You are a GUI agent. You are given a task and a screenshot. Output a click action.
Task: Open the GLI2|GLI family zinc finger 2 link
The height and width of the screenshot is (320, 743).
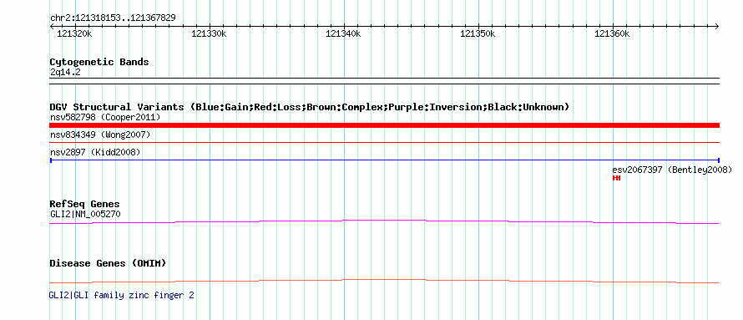122,295
